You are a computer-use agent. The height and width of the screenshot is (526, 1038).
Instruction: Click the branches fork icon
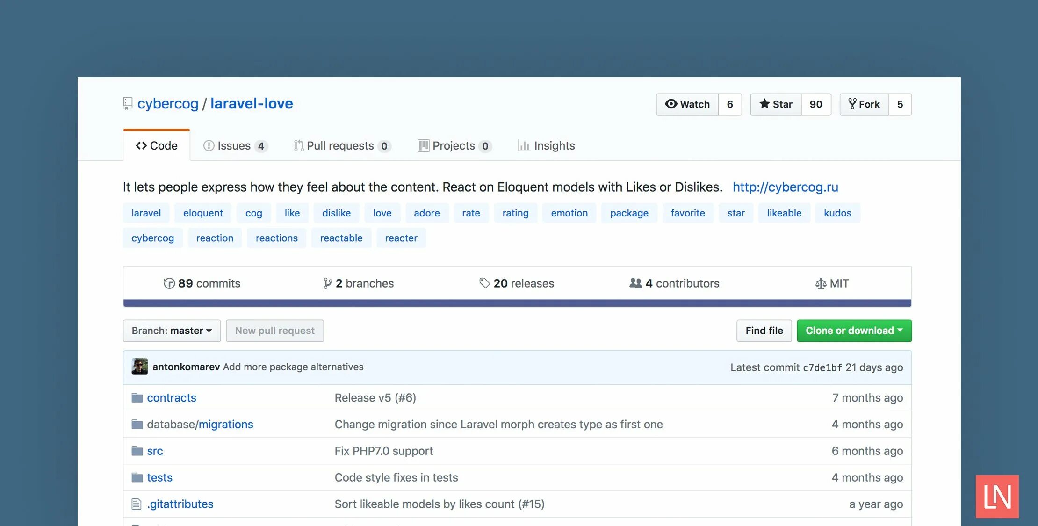coord(327,283)
